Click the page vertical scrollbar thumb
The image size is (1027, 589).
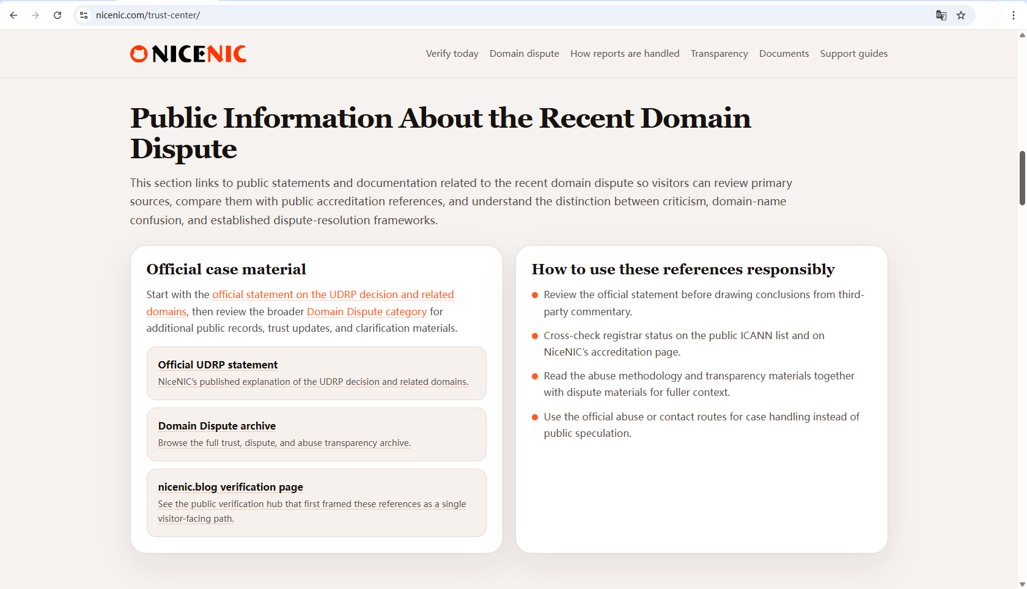coord(1022,178)
